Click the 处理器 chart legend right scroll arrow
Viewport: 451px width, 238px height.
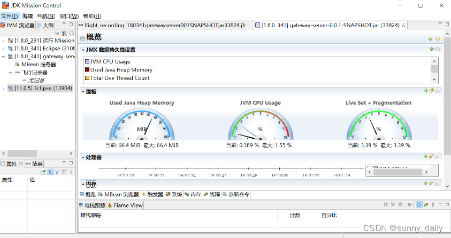coord(426,172)
